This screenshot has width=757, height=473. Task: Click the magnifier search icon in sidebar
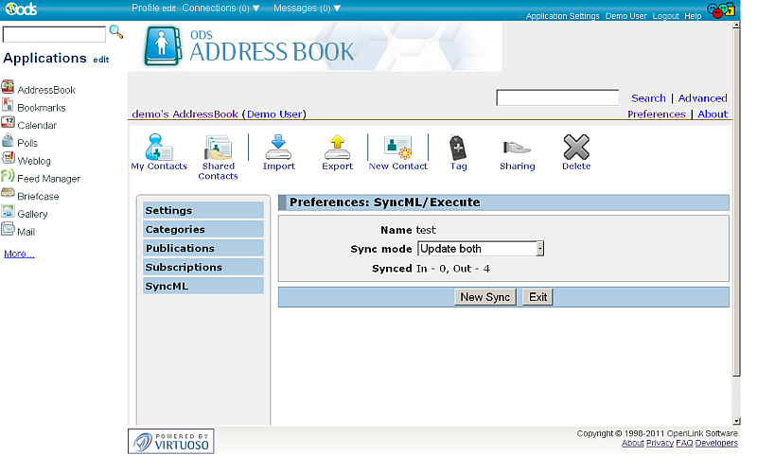[x=116, y=32]
